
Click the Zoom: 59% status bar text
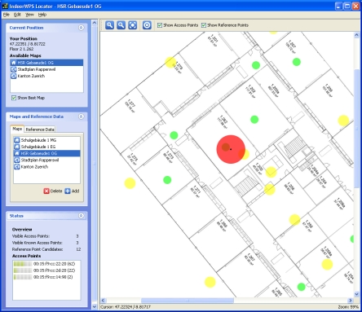348,307
